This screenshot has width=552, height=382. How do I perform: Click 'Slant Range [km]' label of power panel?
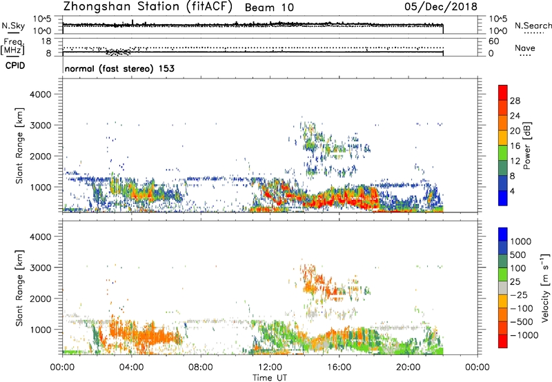click(19, 145)
